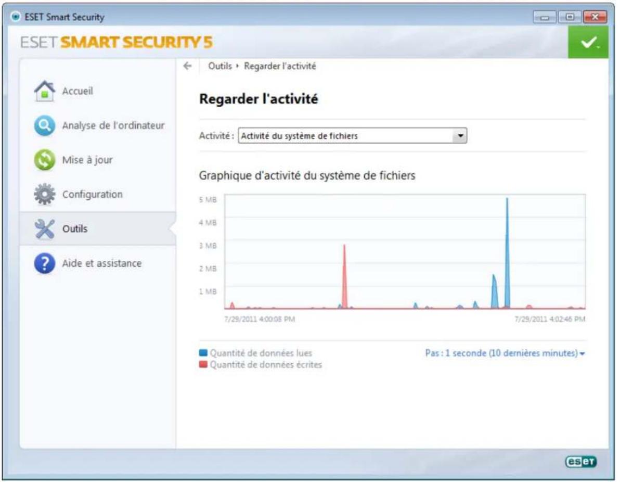Viewport: 620px width, 482px height.
Task: Click the Outils wrench icon
Action: coord(45,229)
